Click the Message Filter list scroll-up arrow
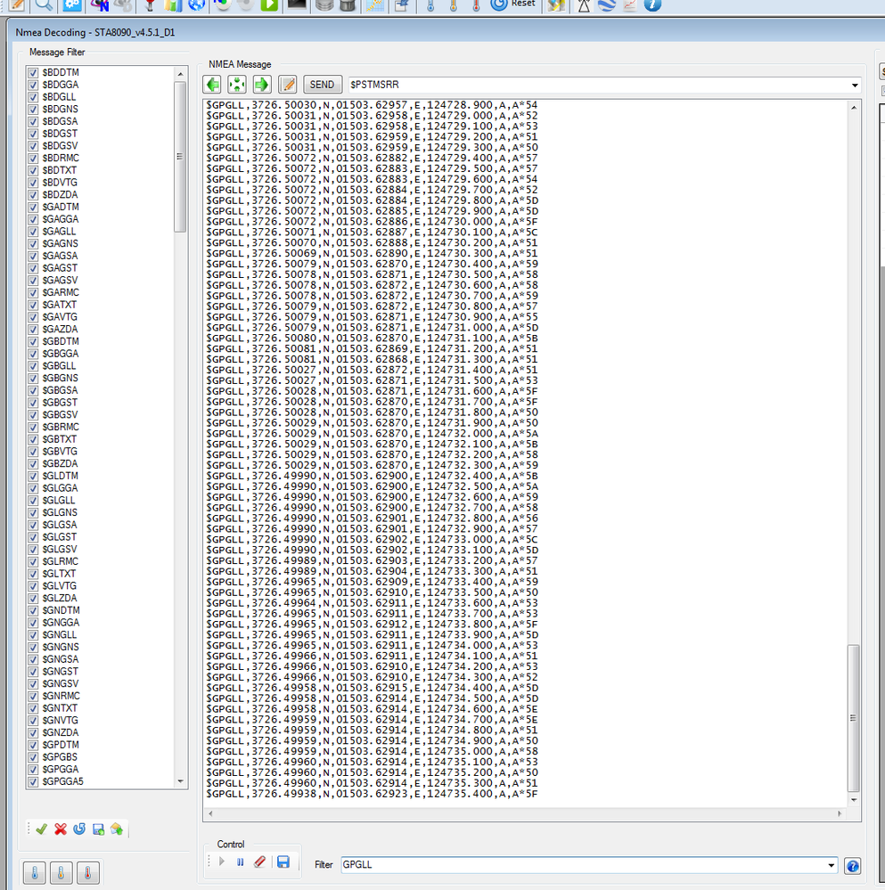Image resolution: width=885 pixels, height=890 pixels. click(x=180, y=74)
